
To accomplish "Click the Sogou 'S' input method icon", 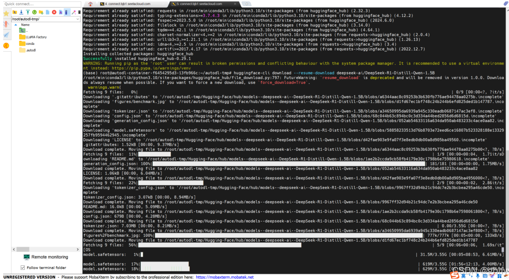I will pyautogui.click(x=455, y=275).
